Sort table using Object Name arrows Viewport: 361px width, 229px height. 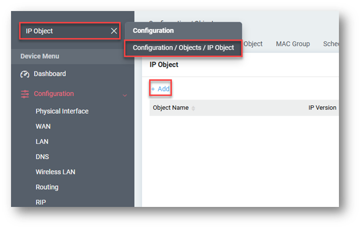[193, 108]
